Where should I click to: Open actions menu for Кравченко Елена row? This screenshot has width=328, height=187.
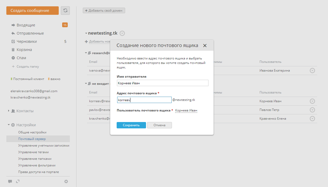click(x=312, y=119)
